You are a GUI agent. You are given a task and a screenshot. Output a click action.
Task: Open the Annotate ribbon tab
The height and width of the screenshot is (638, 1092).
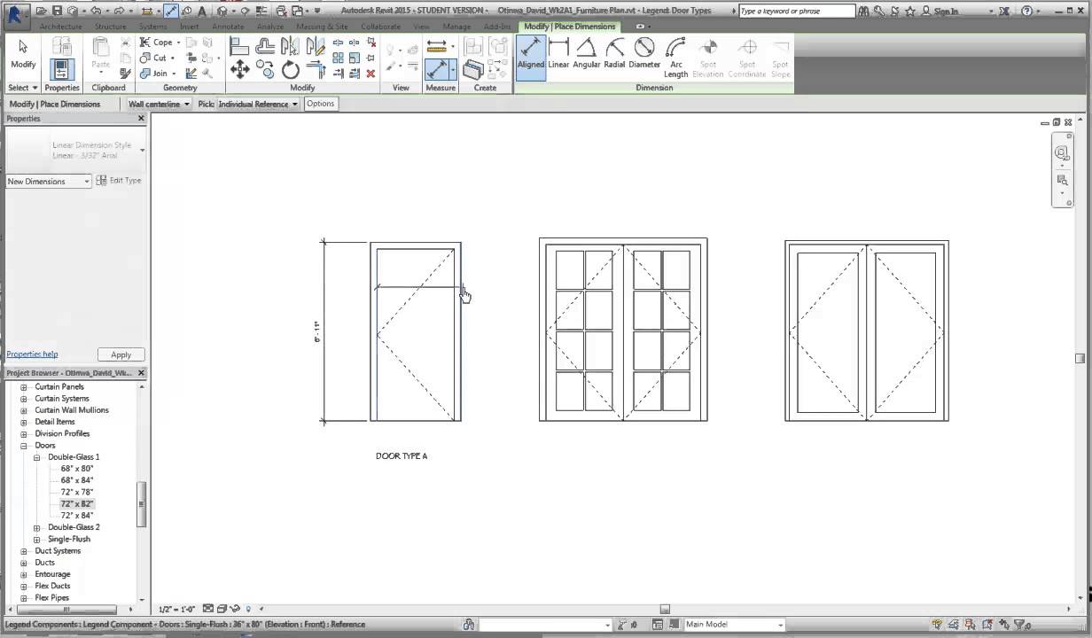[228, 27]
